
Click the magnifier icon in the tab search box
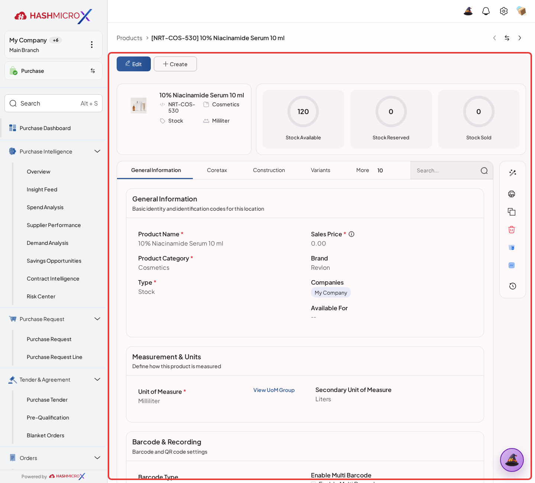click(x=484, y=171)
